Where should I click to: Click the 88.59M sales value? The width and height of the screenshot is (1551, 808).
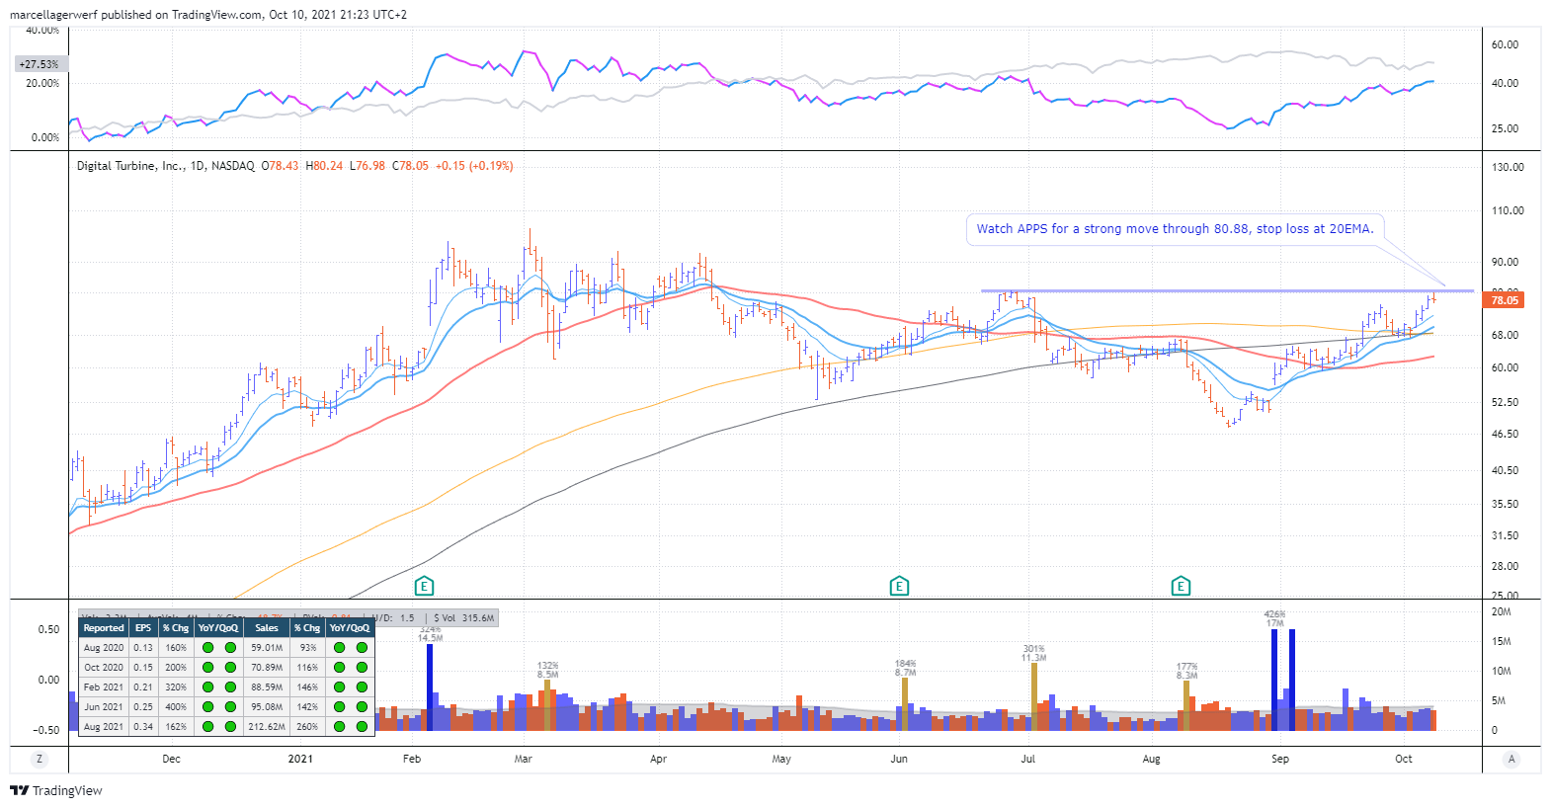(x=267, y=687)
